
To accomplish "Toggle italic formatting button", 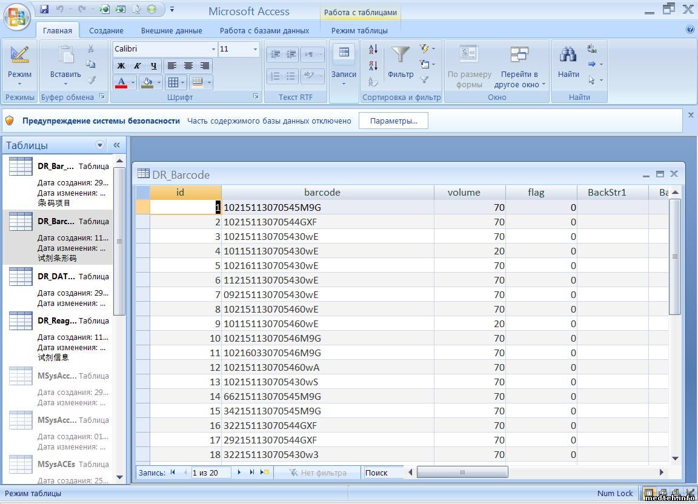I will (138, 66).
